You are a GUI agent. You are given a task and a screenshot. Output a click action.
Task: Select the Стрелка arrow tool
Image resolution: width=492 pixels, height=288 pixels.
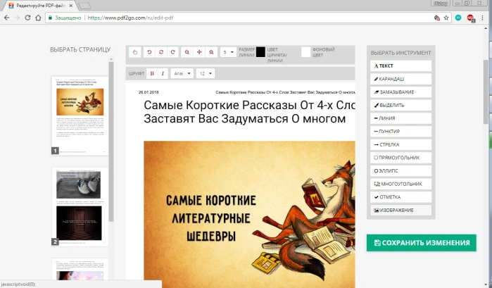click(x=401, y=145)
